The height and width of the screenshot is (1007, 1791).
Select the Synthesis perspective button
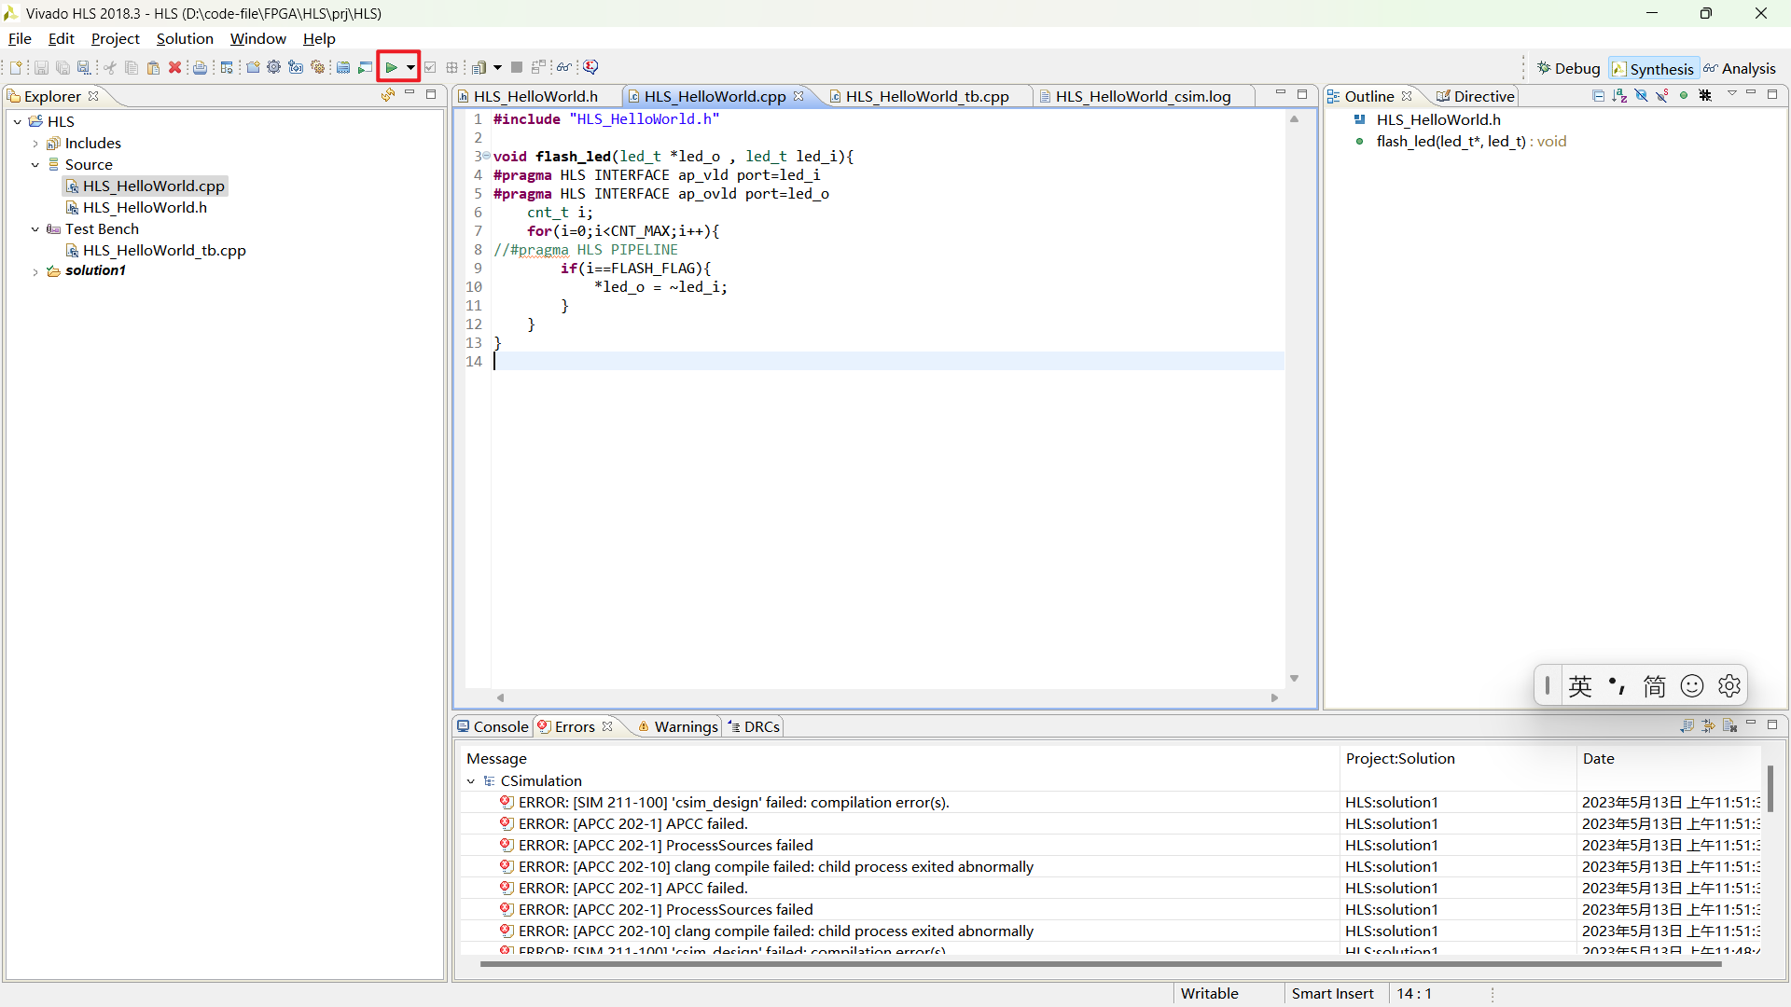1652,69
